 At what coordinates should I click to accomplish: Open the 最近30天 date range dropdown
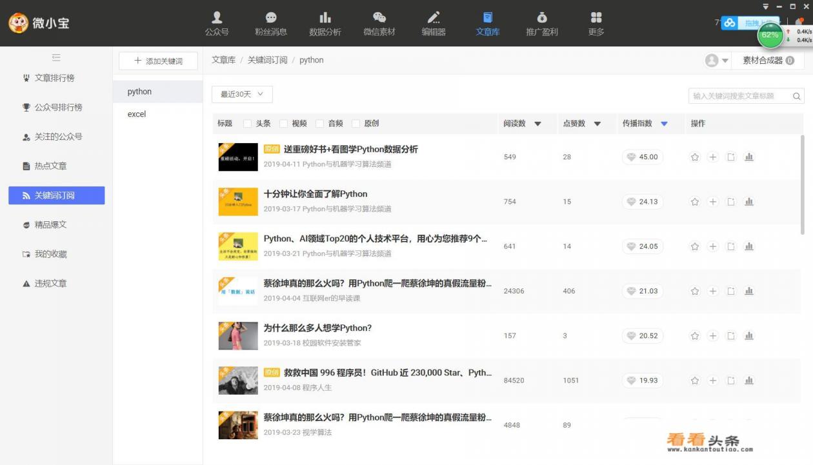point(241,94)
